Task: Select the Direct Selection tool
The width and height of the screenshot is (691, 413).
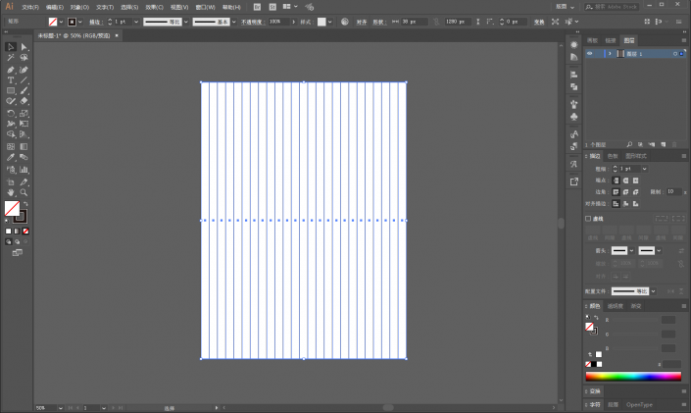Action: 25,47
